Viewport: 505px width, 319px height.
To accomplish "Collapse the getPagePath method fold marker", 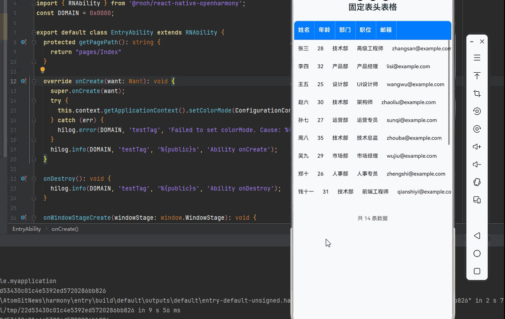I will (34, 42).
